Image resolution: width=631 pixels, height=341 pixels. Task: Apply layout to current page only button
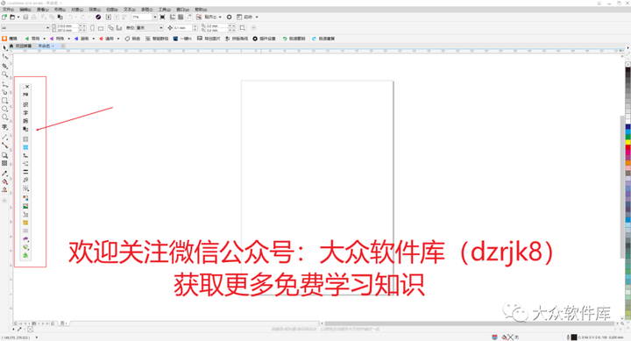(119, 28)
